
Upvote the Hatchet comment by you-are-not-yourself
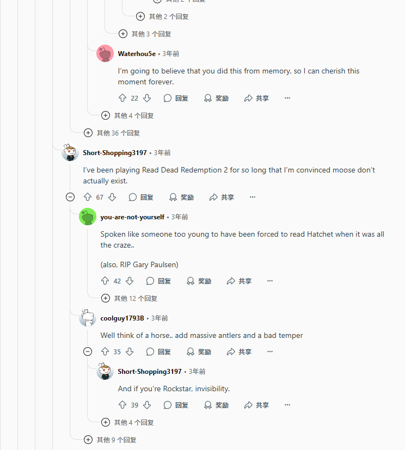(x=105, y=281)
